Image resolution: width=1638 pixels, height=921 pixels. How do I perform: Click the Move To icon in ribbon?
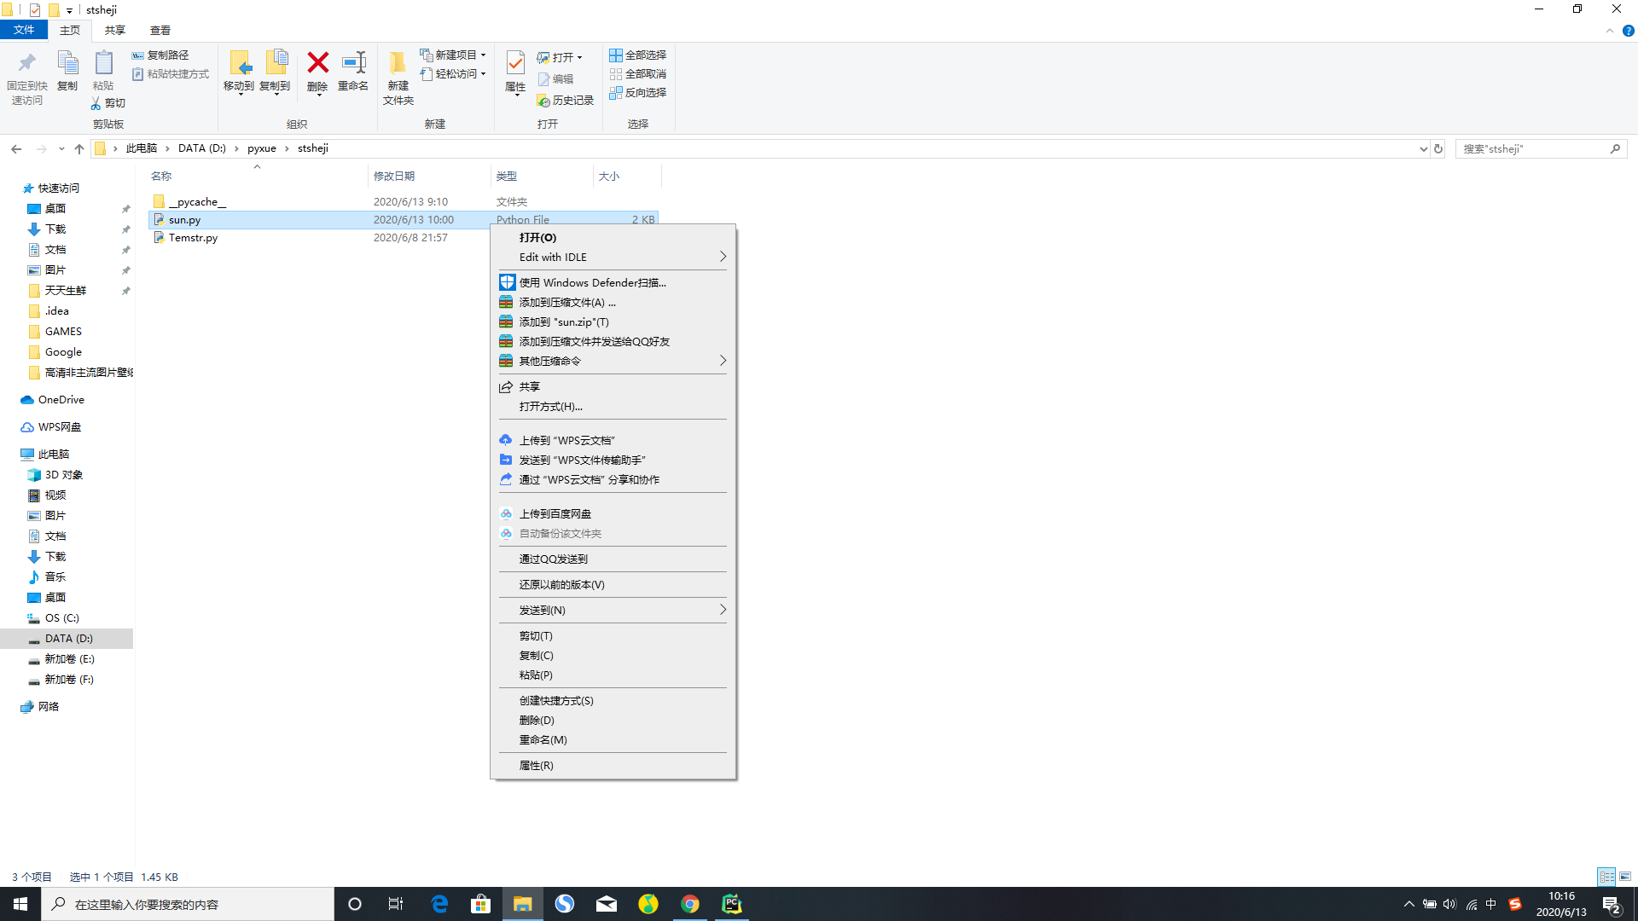coord(239,64)
